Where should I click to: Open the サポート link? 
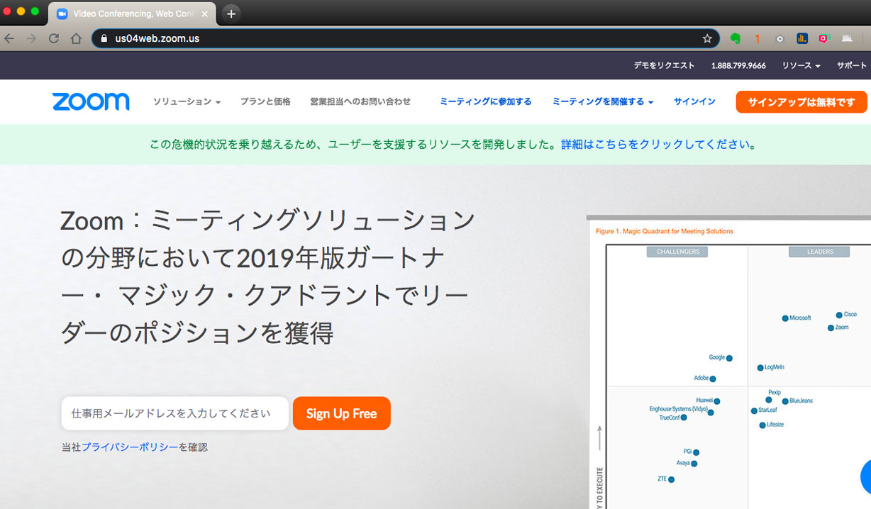852,65
